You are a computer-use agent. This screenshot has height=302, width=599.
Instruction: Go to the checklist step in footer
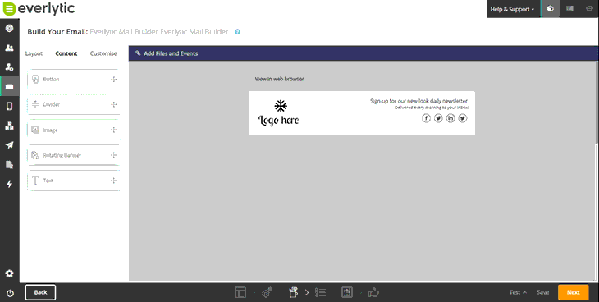click(320, 292)
